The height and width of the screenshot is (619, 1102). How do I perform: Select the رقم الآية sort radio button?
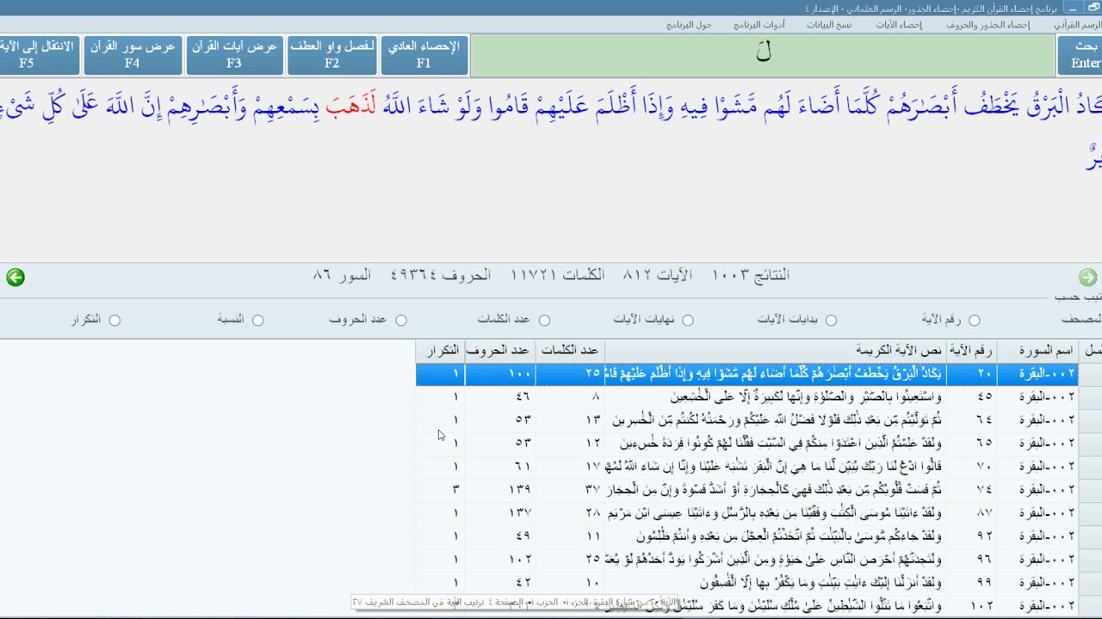pyautogui.click(x=974, y=320)
